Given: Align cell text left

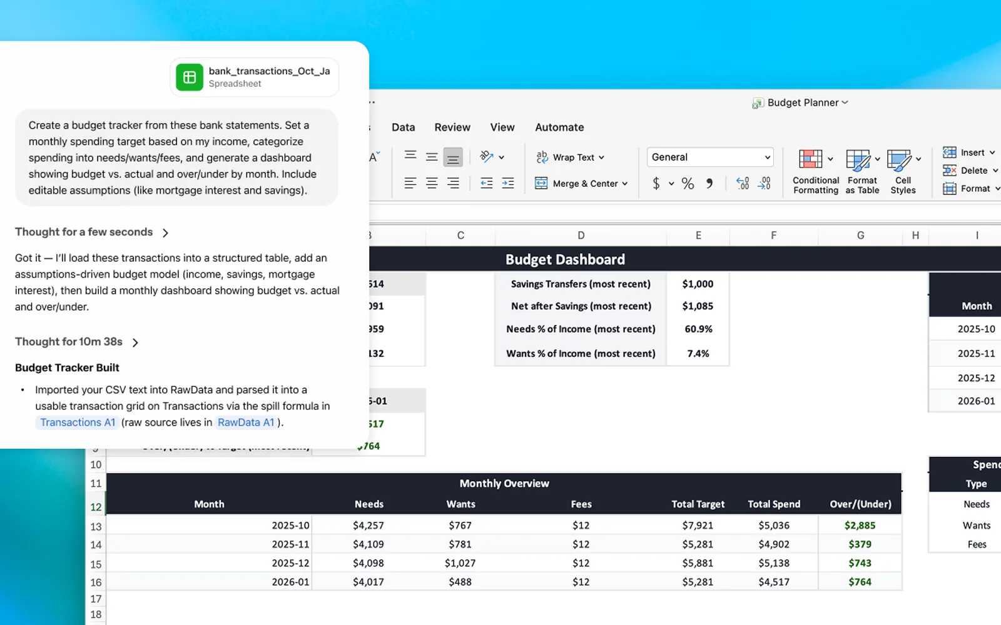Looking at the screenshot, I should [x=410, y=183].
